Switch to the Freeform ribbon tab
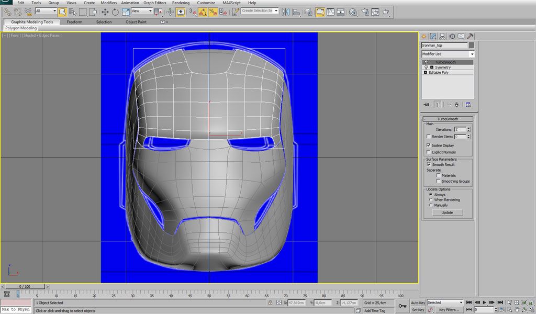 (x=74, y=22)
